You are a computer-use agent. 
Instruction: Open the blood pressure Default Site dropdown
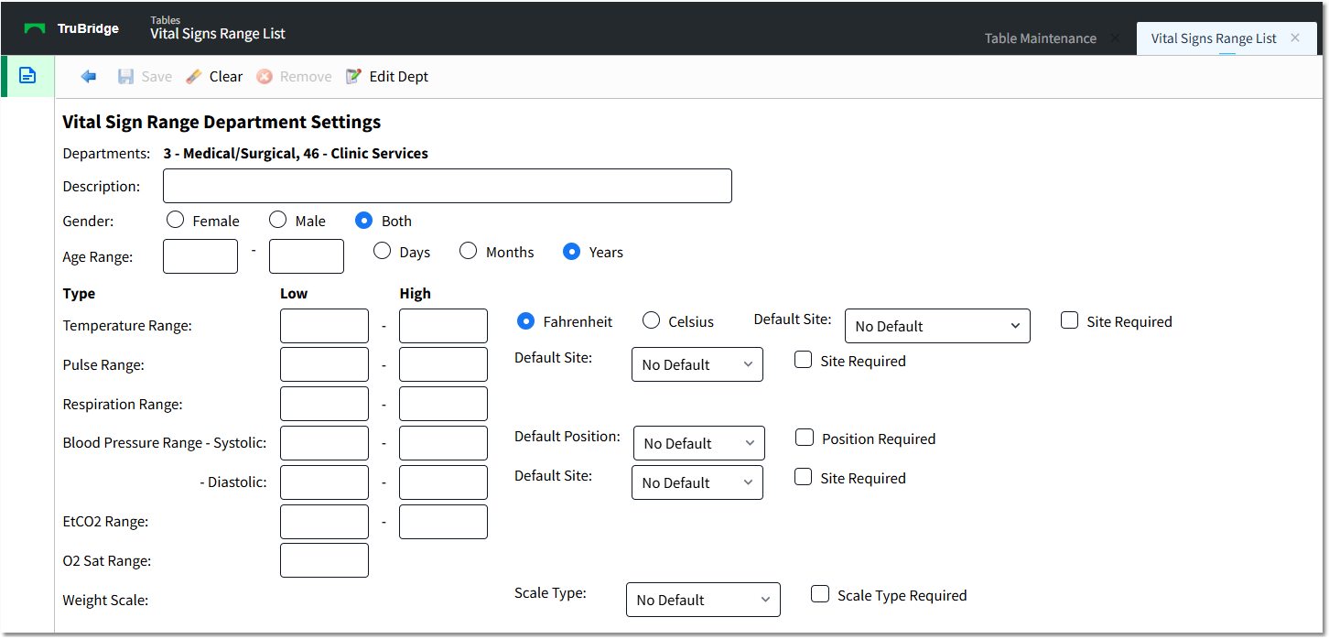[697, 482]
